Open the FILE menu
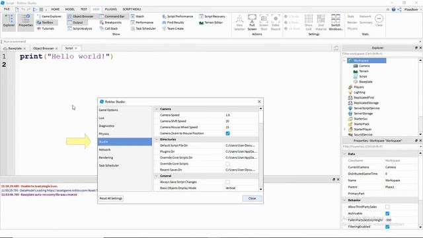The width and height of the screenshot is (423, 238). click(x=7, y=9)
